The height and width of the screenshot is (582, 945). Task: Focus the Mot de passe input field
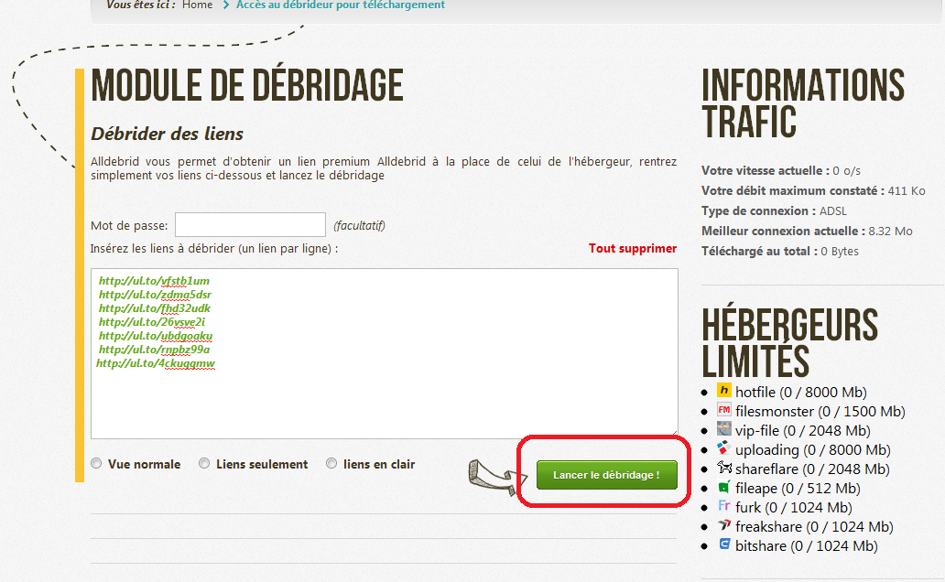pyautogui.click(x=250, y=225)
